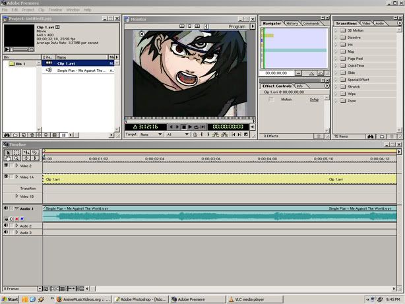Image resolution: width=405 pixels, height=304 pixels.
Task: Switch to the Commands tab
Action: click(x=311, y=24)
